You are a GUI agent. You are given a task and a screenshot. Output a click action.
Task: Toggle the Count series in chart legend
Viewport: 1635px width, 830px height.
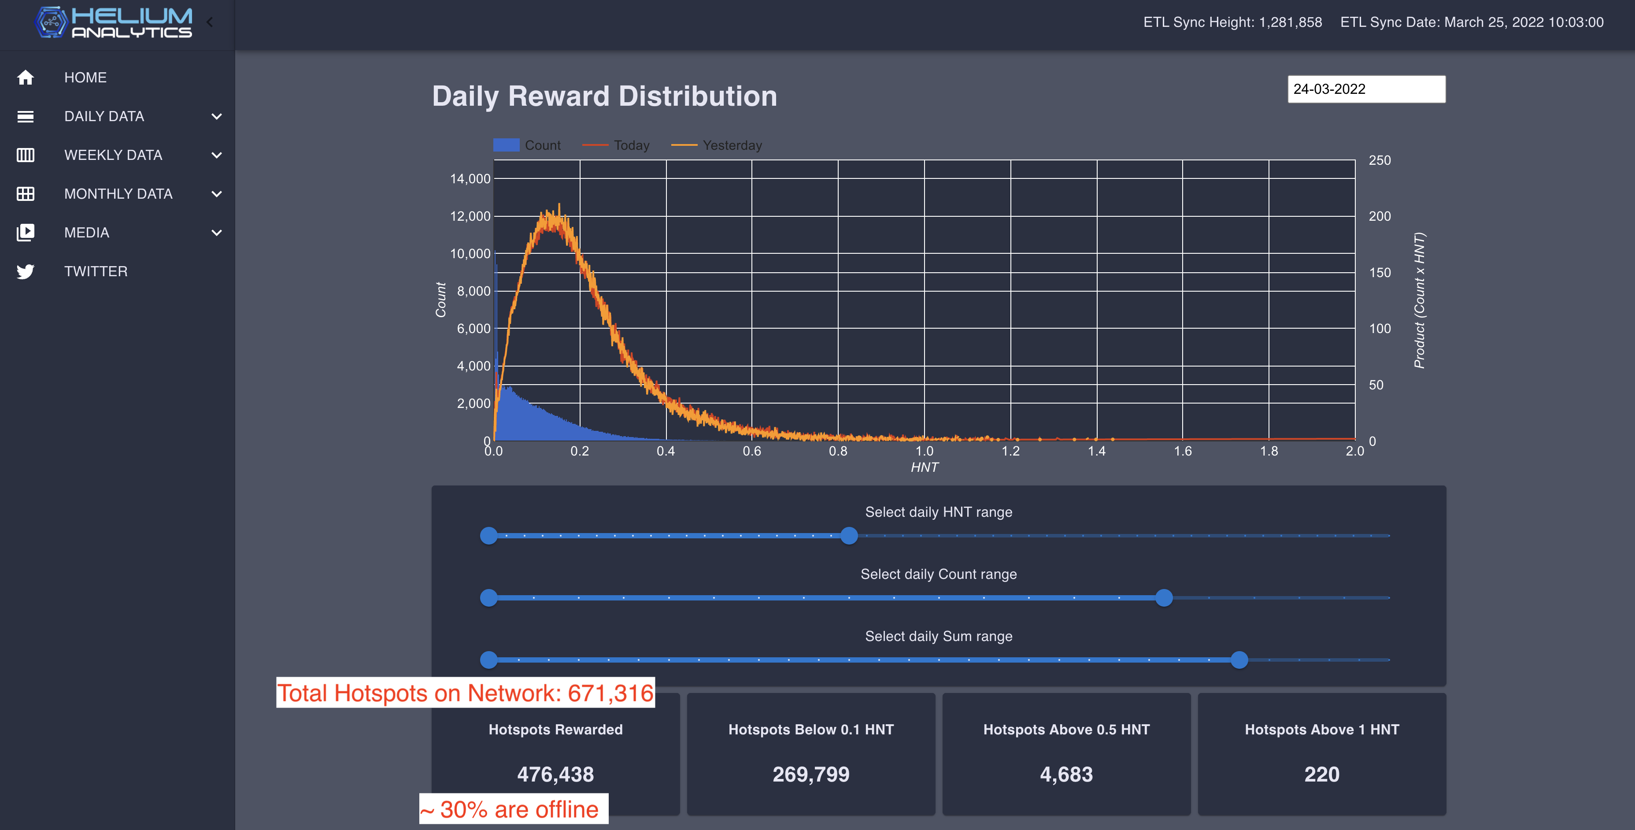tap(527, 145)
